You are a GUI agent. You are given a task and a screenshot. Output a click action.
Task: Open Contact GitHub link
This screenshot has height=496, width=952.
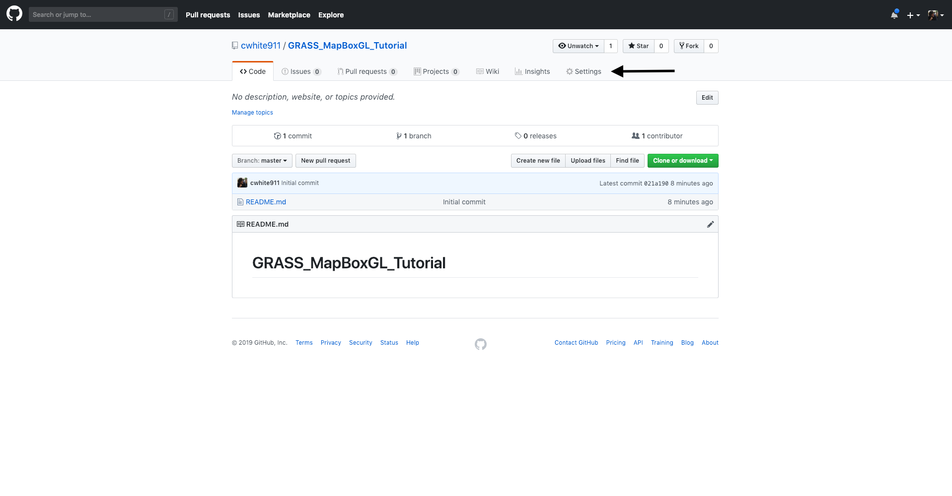tap(576, 343)
